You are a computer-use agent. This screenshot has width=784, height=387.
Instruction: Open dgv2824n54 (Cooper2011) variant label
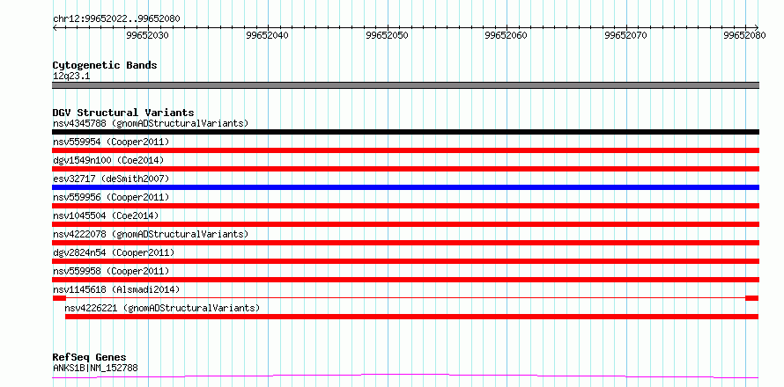[114, 252]
